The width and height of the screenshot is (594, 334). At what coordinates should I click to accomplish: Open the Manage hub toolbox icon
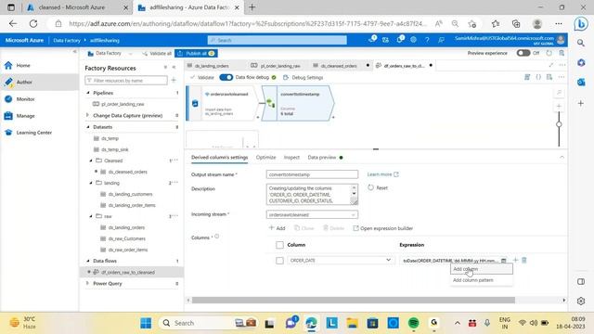[8, 116]
